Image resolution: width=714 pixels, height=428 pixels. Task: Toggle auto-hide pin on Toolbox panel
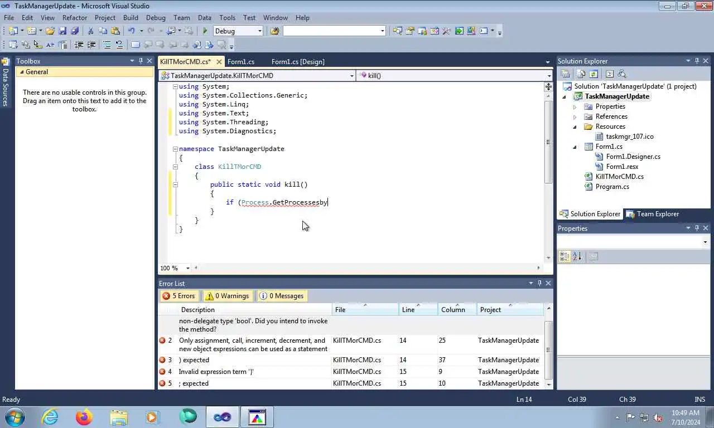(141, 61)
